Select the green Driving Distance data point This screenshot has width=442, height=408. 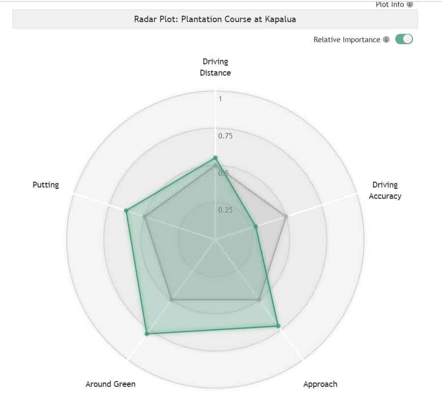[x=215, y=158]
